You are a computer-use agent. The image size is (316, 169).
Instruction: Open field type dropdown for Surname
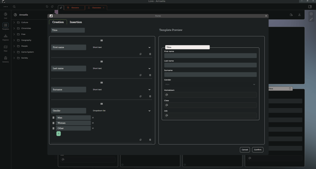pos(149,90)
